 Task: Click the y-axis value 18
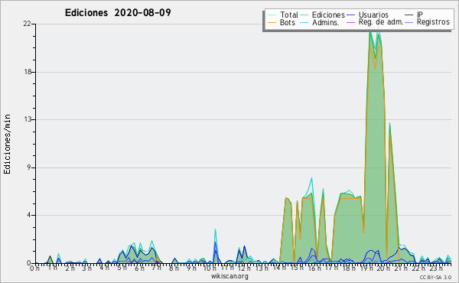[x=27, y=72]
